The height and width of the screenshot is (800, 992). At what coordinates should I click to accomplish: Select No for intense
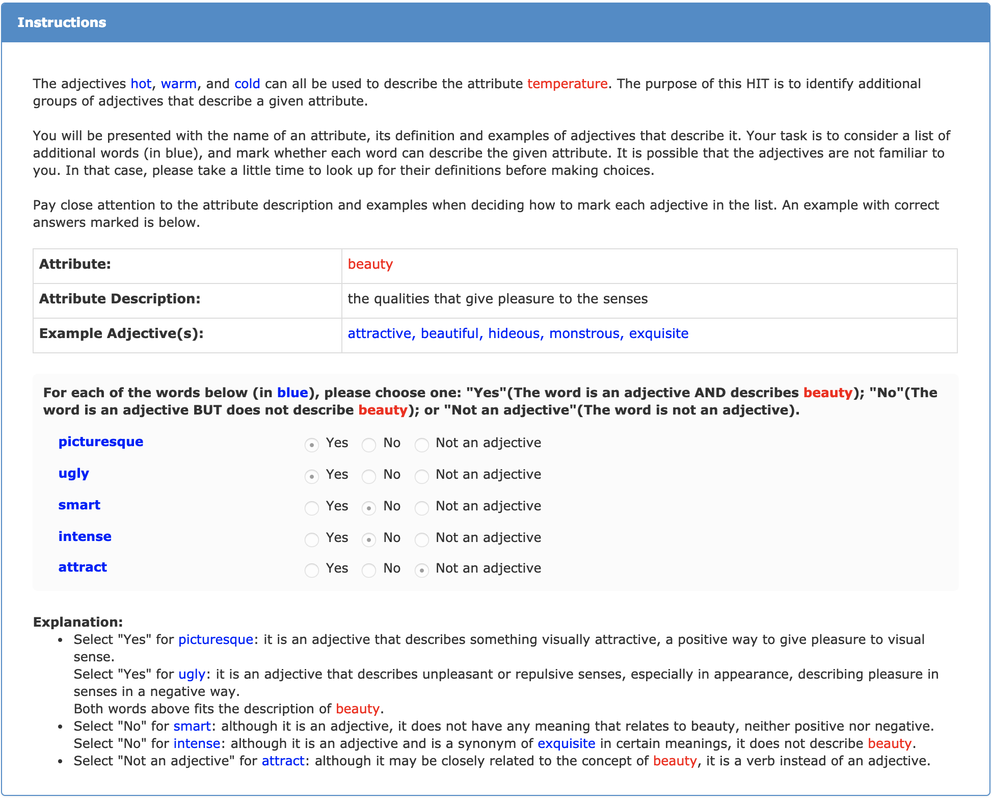pyautogui.click(x=369, y=539)
